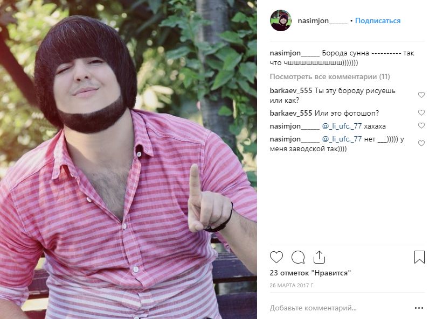The image size is (436, 319).
Task: Like the comment ending with "хахаха"
Action: pyautogui.click(x=421, y=126)
